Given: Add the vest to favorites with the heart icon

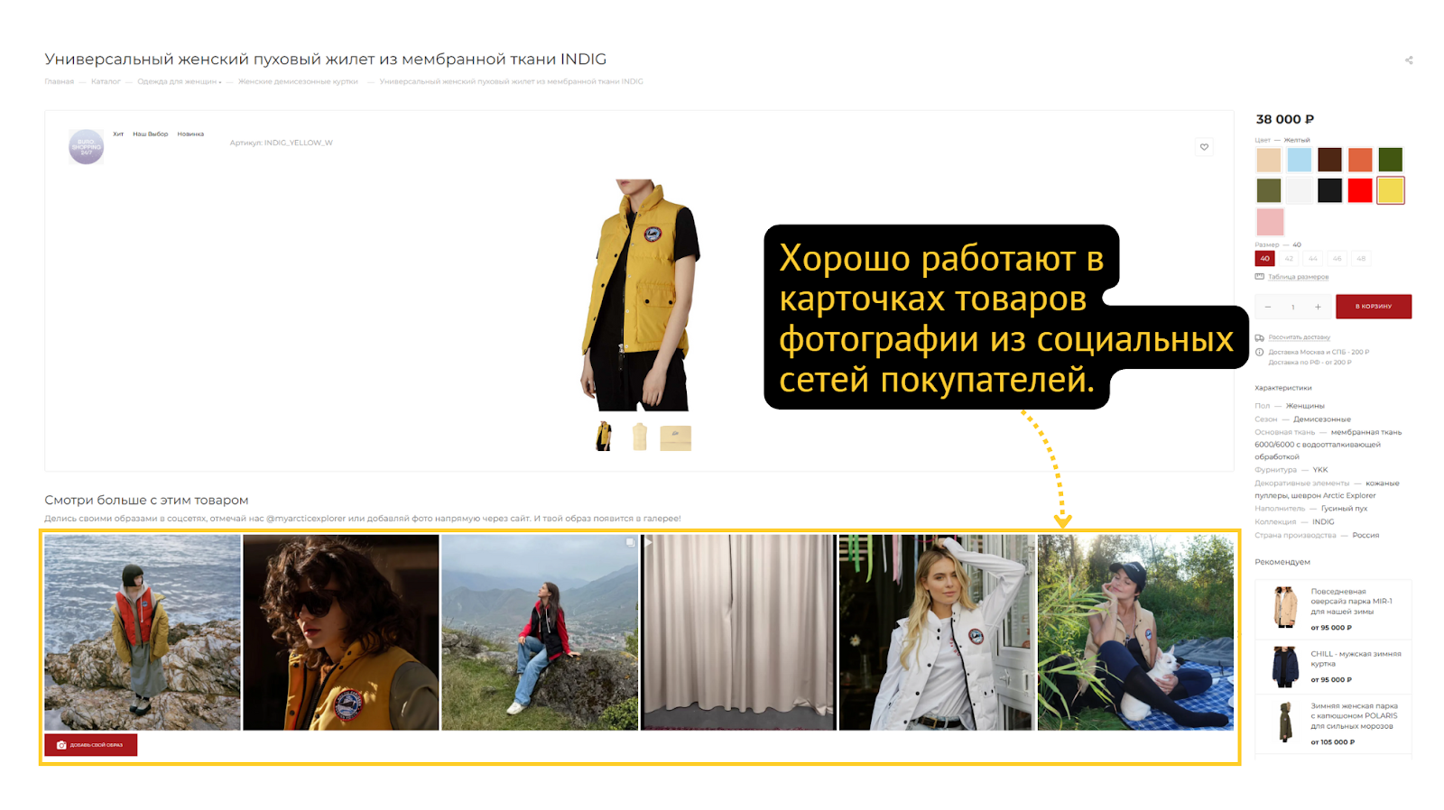Looking at the screenshot, I should 1204,147.
